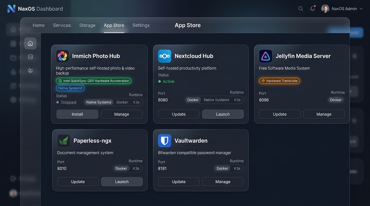The height and width of the screenshot is (206, 370).
Task: Select Docker runtime for Paperless-ngx
Action: (121, 168)
